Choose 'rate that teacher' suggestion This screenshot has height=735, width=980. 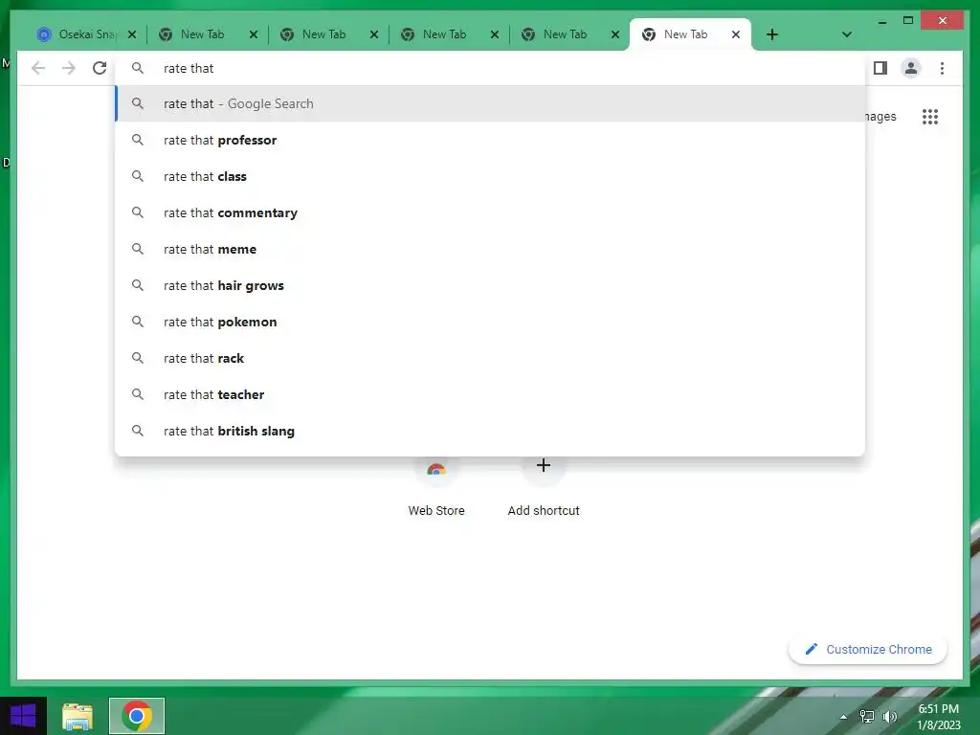(x=490, y=394)
